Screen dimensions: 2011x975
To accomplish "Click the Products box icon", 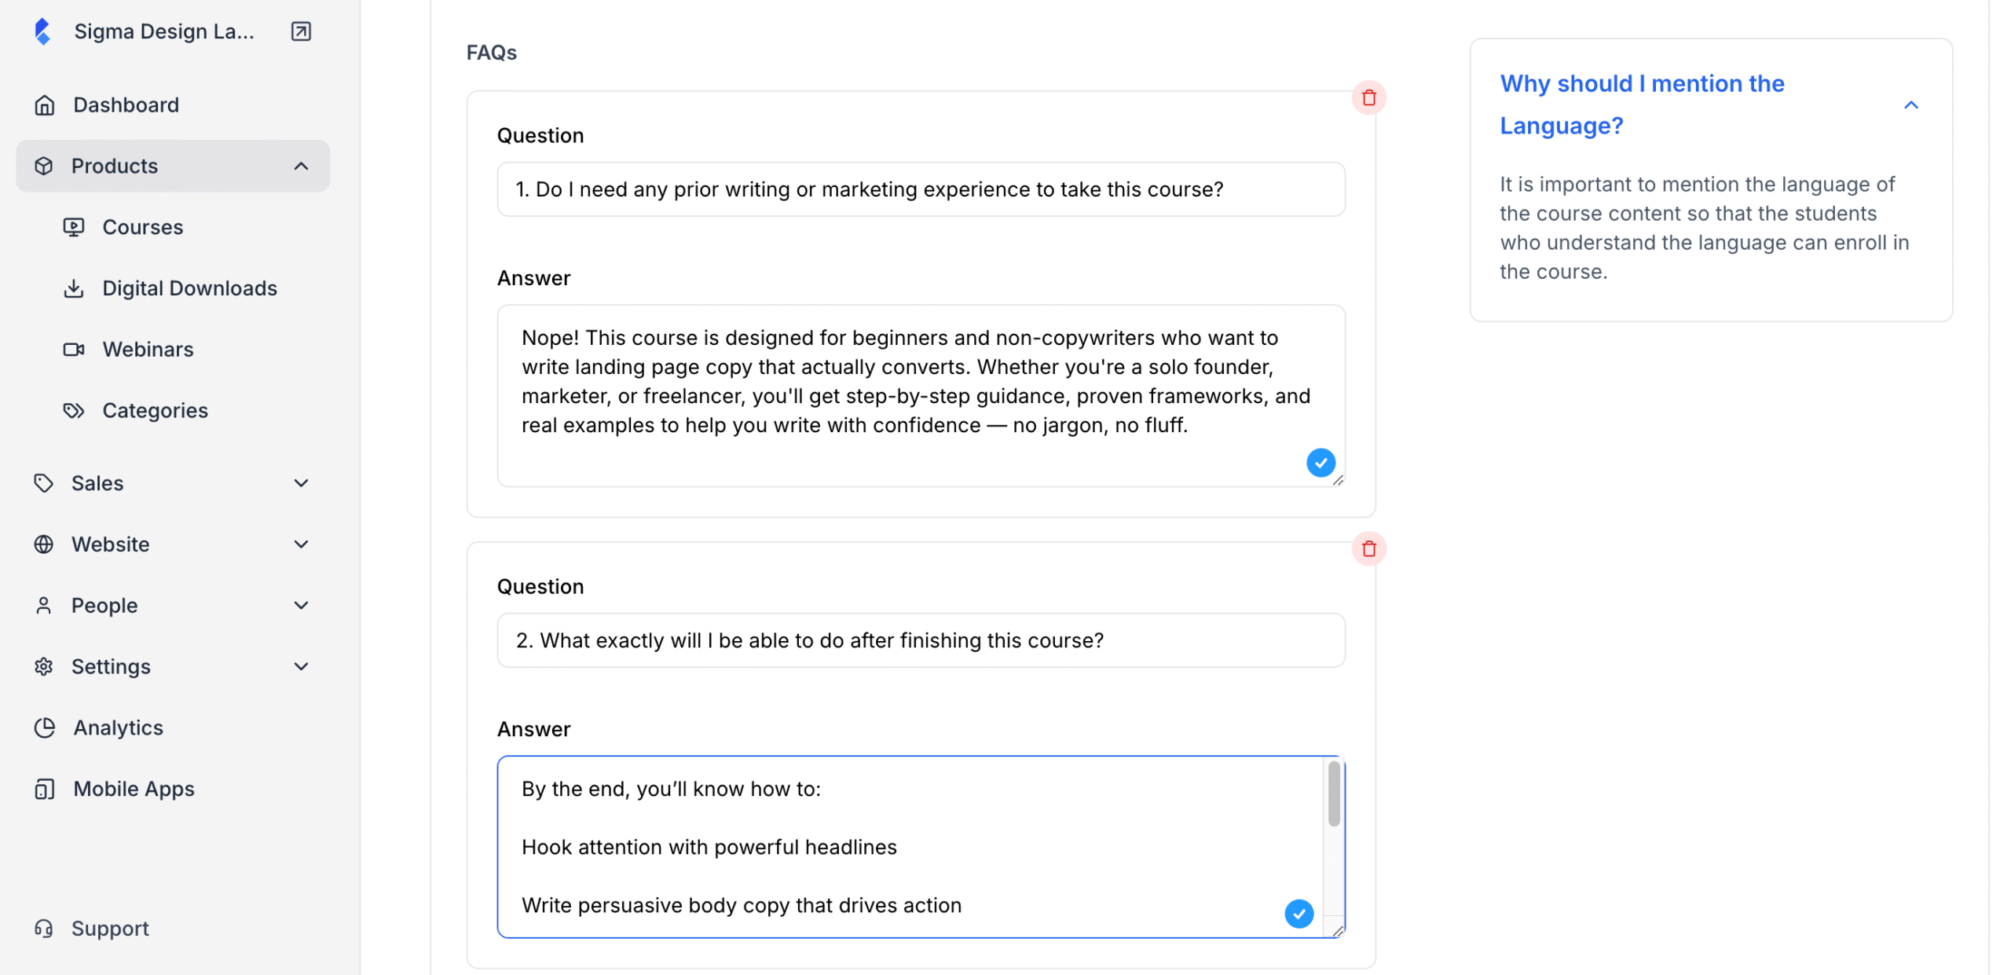I will [x=44, y=166].
